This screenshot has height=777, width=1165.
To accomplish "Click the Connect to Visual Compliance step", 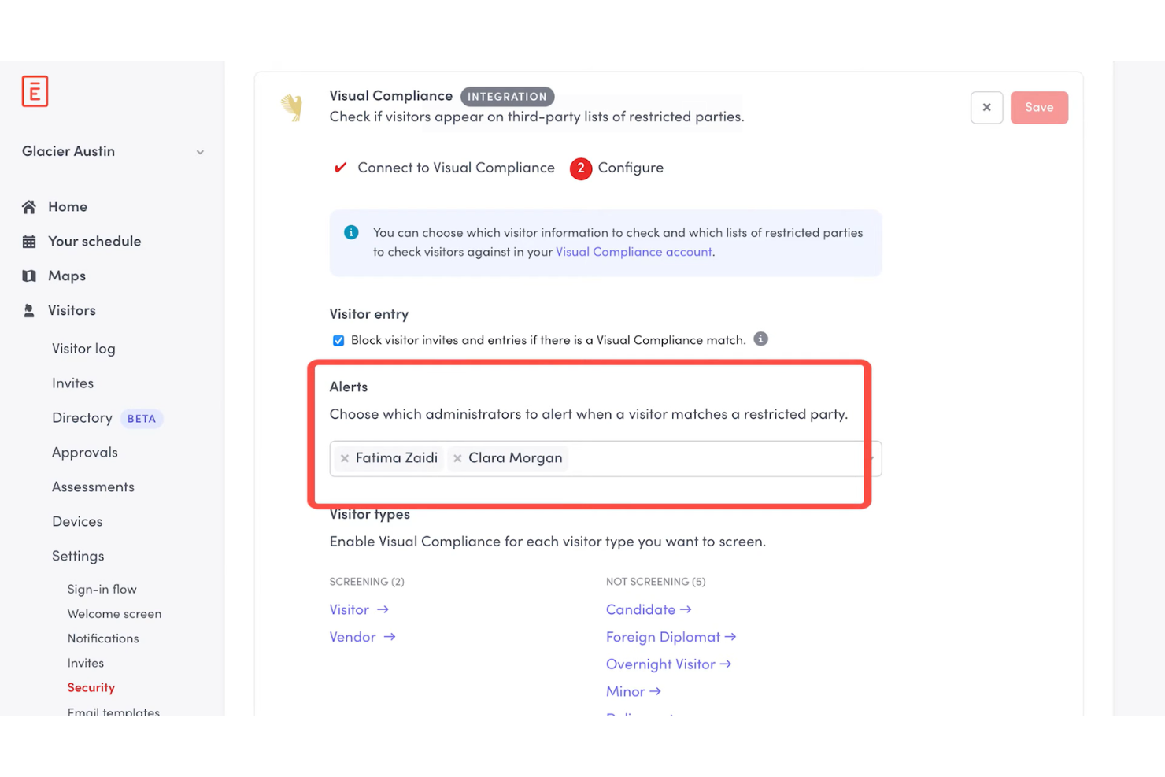I will [456, 168].
